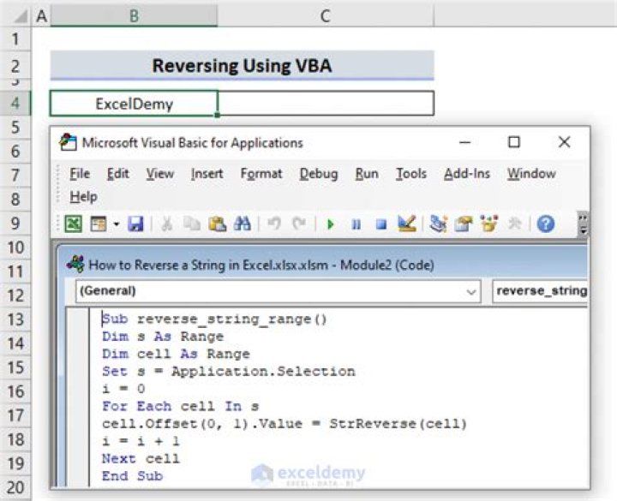Open the Tools menu
The image size is (617, 501).
tap(411, 173)
